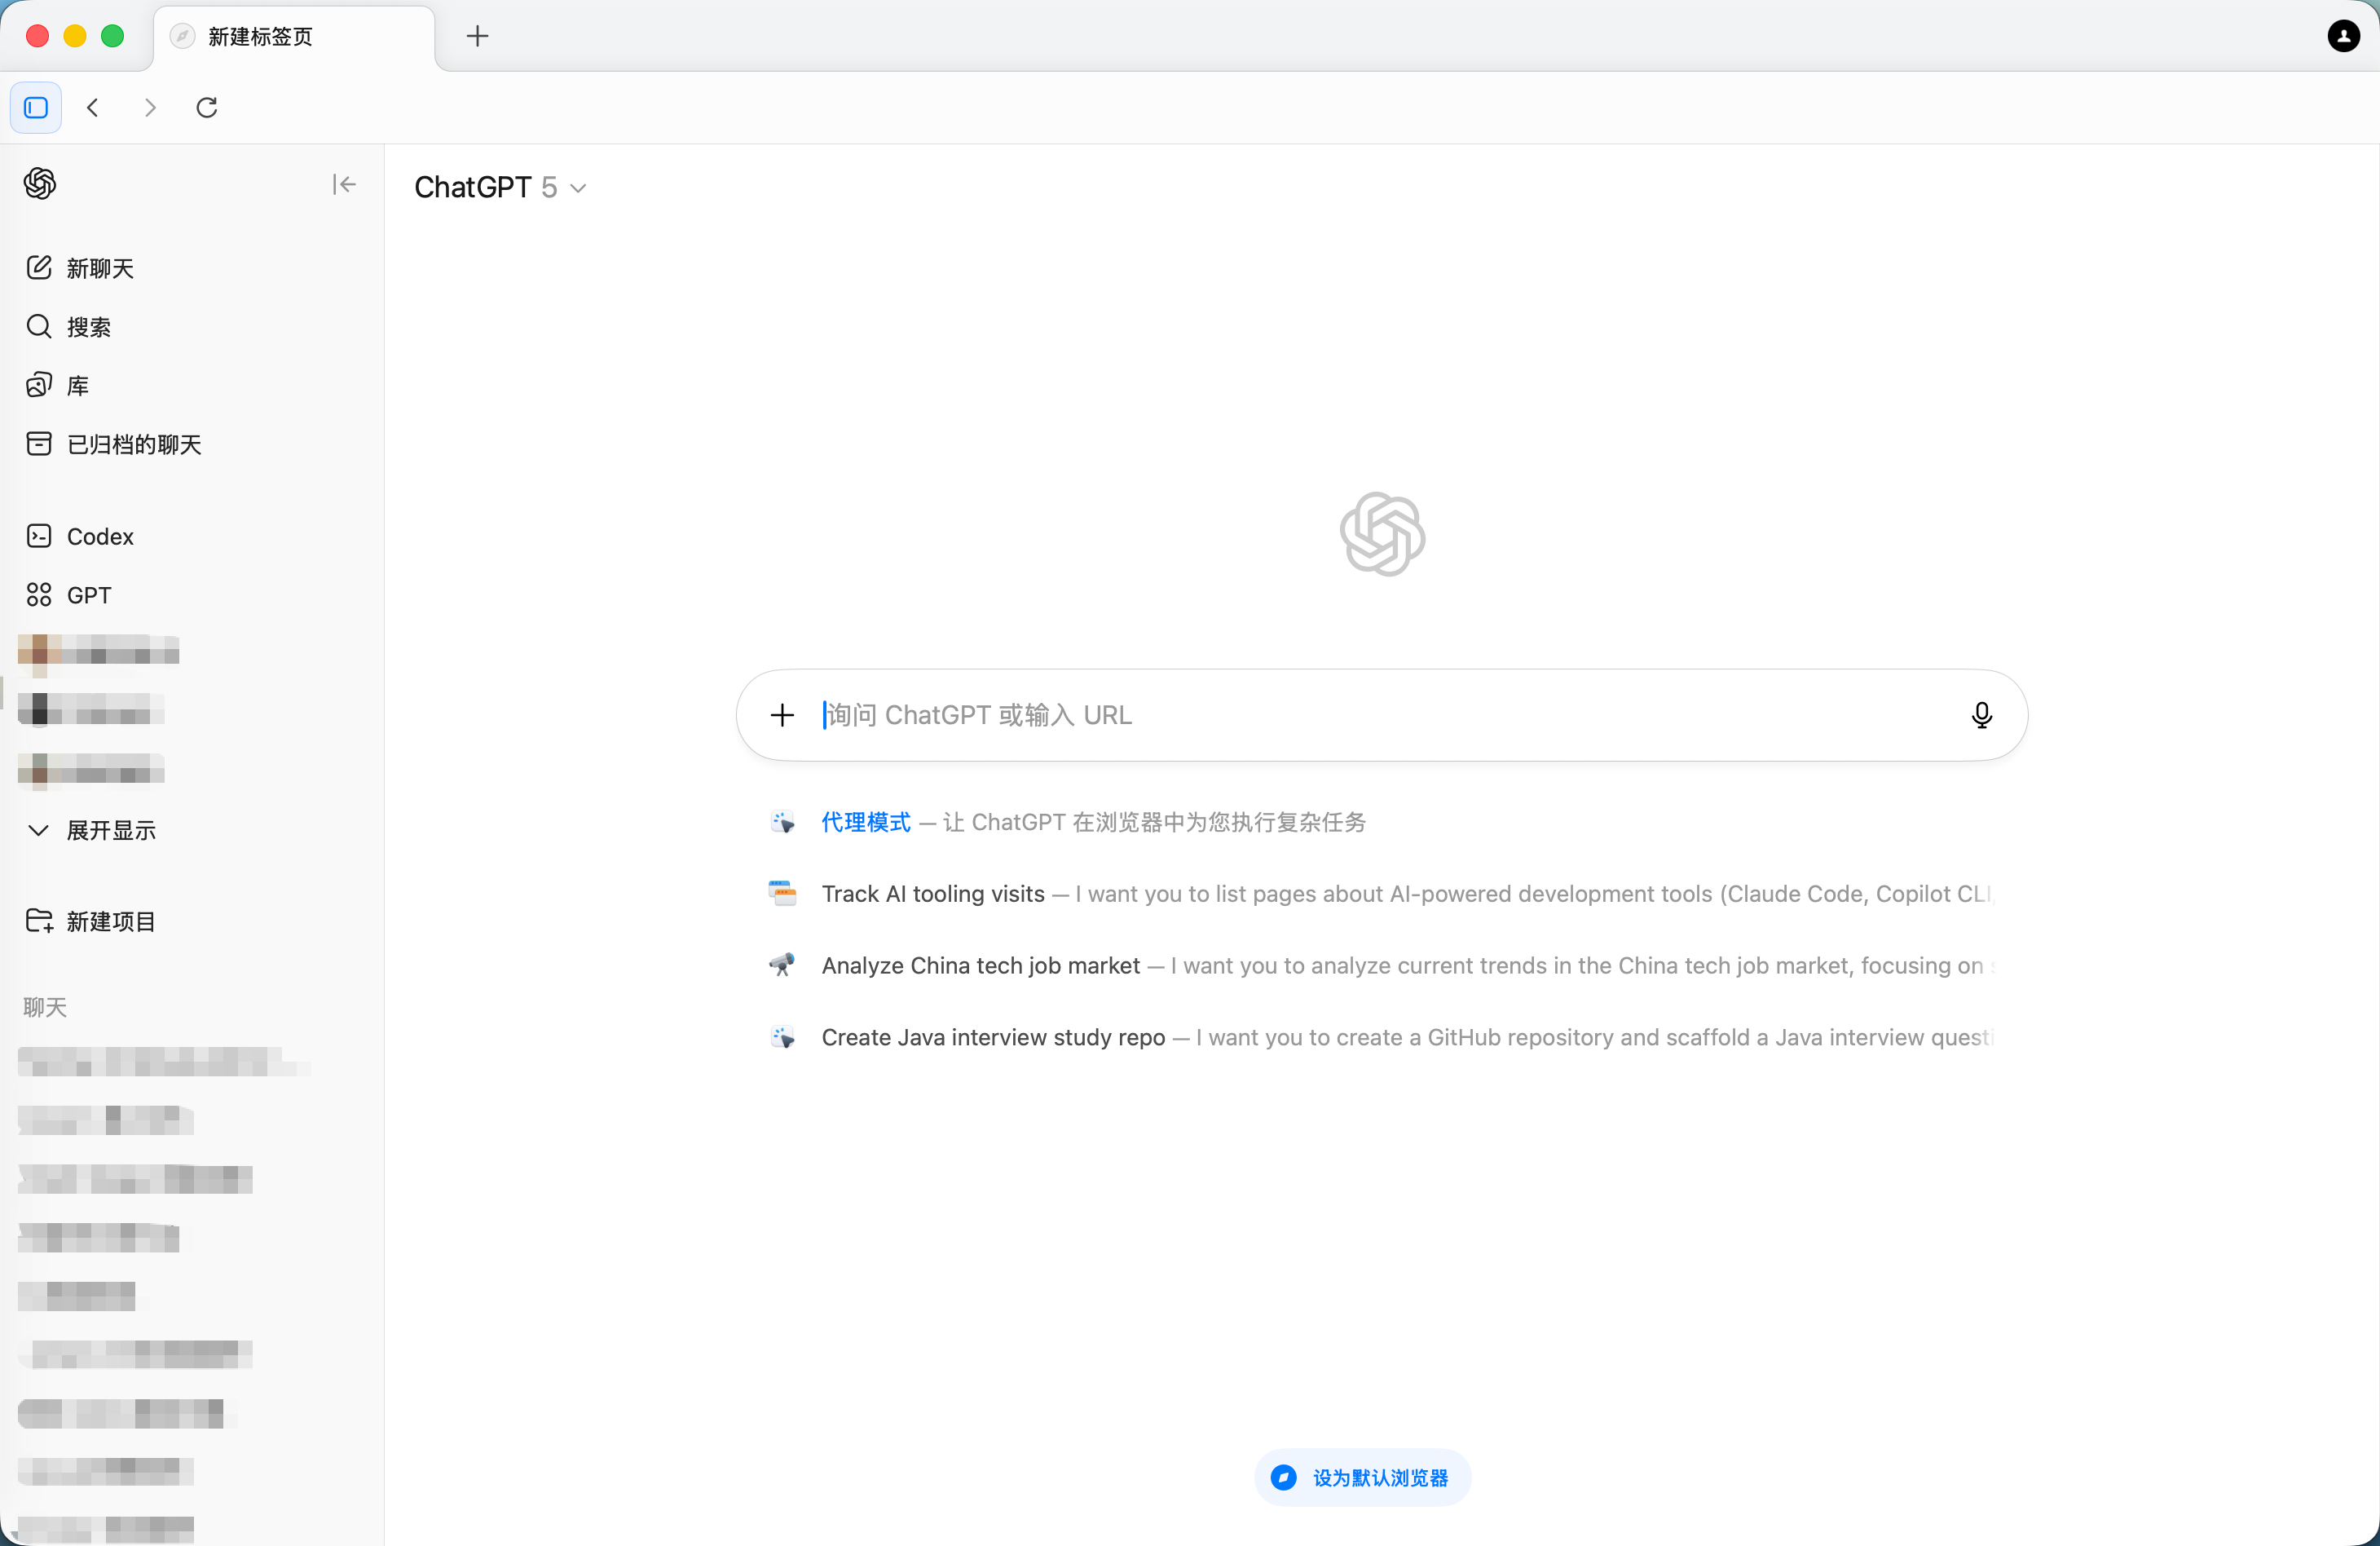
Task: Click the plus attachment icon in input box
Action: [782, 714]
